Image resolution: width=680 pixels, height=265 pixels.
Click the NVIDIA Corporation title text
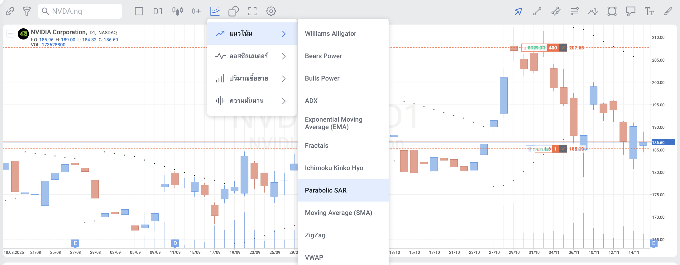59,32
